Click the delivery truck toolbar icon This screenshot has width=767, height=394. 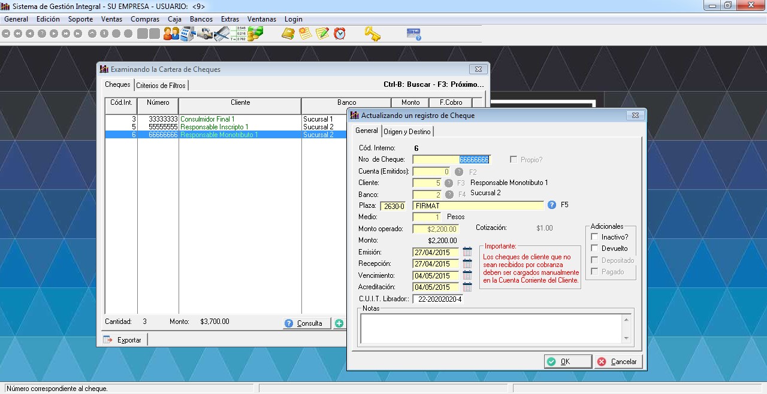(x=206, y=34)
